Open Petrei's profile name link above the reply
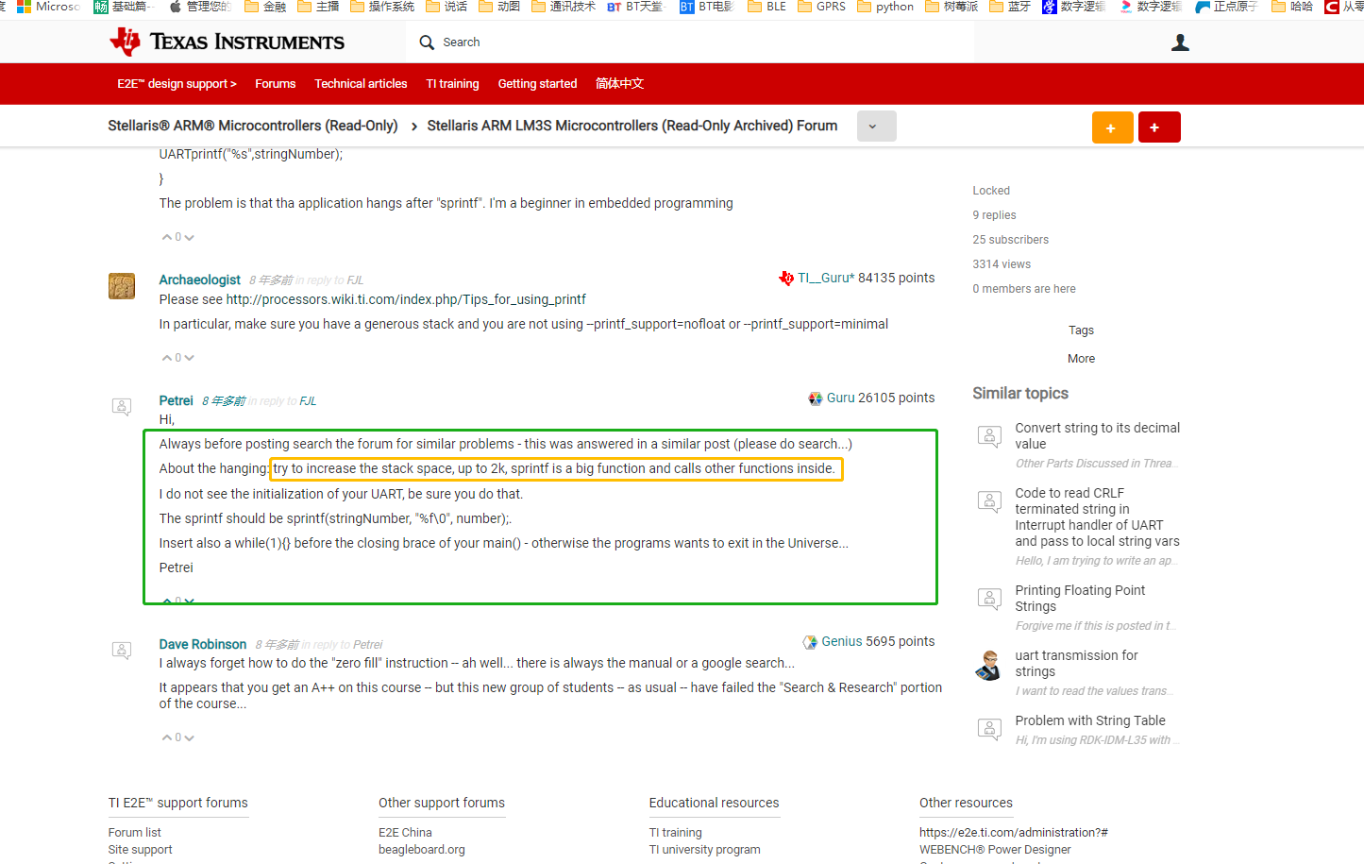Image resolution: width=1364 pixels, height=864 pixels. [x=176, y=400]
